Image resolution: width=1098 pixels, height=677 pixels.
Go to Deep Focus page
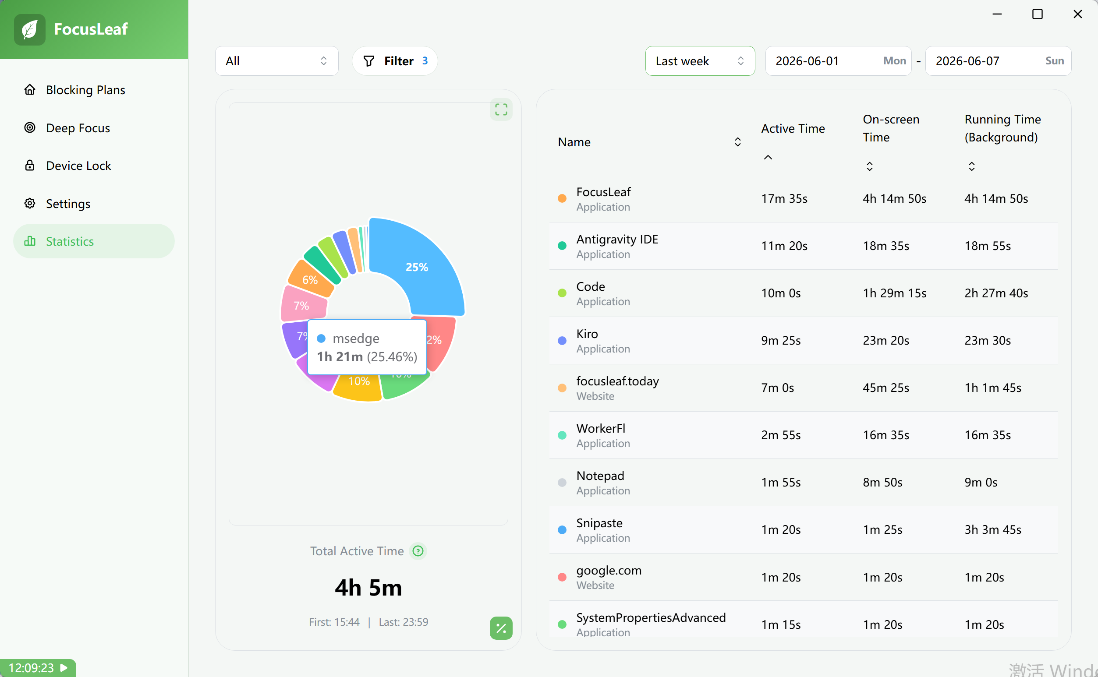click(94, 128)
